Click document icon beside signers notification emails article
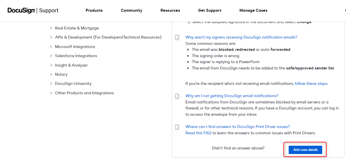 pos(177,37)
